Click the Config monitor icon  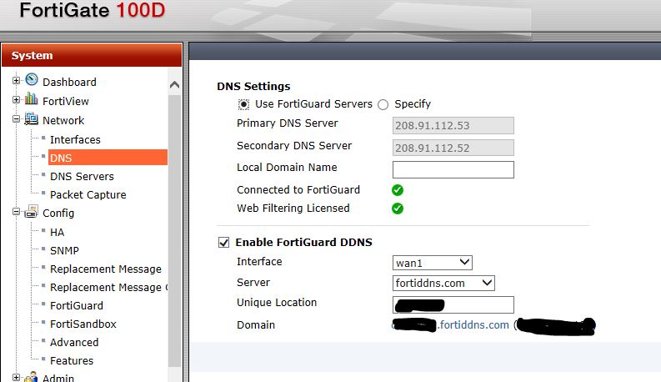pyautogui.click(x=32, y=212)
